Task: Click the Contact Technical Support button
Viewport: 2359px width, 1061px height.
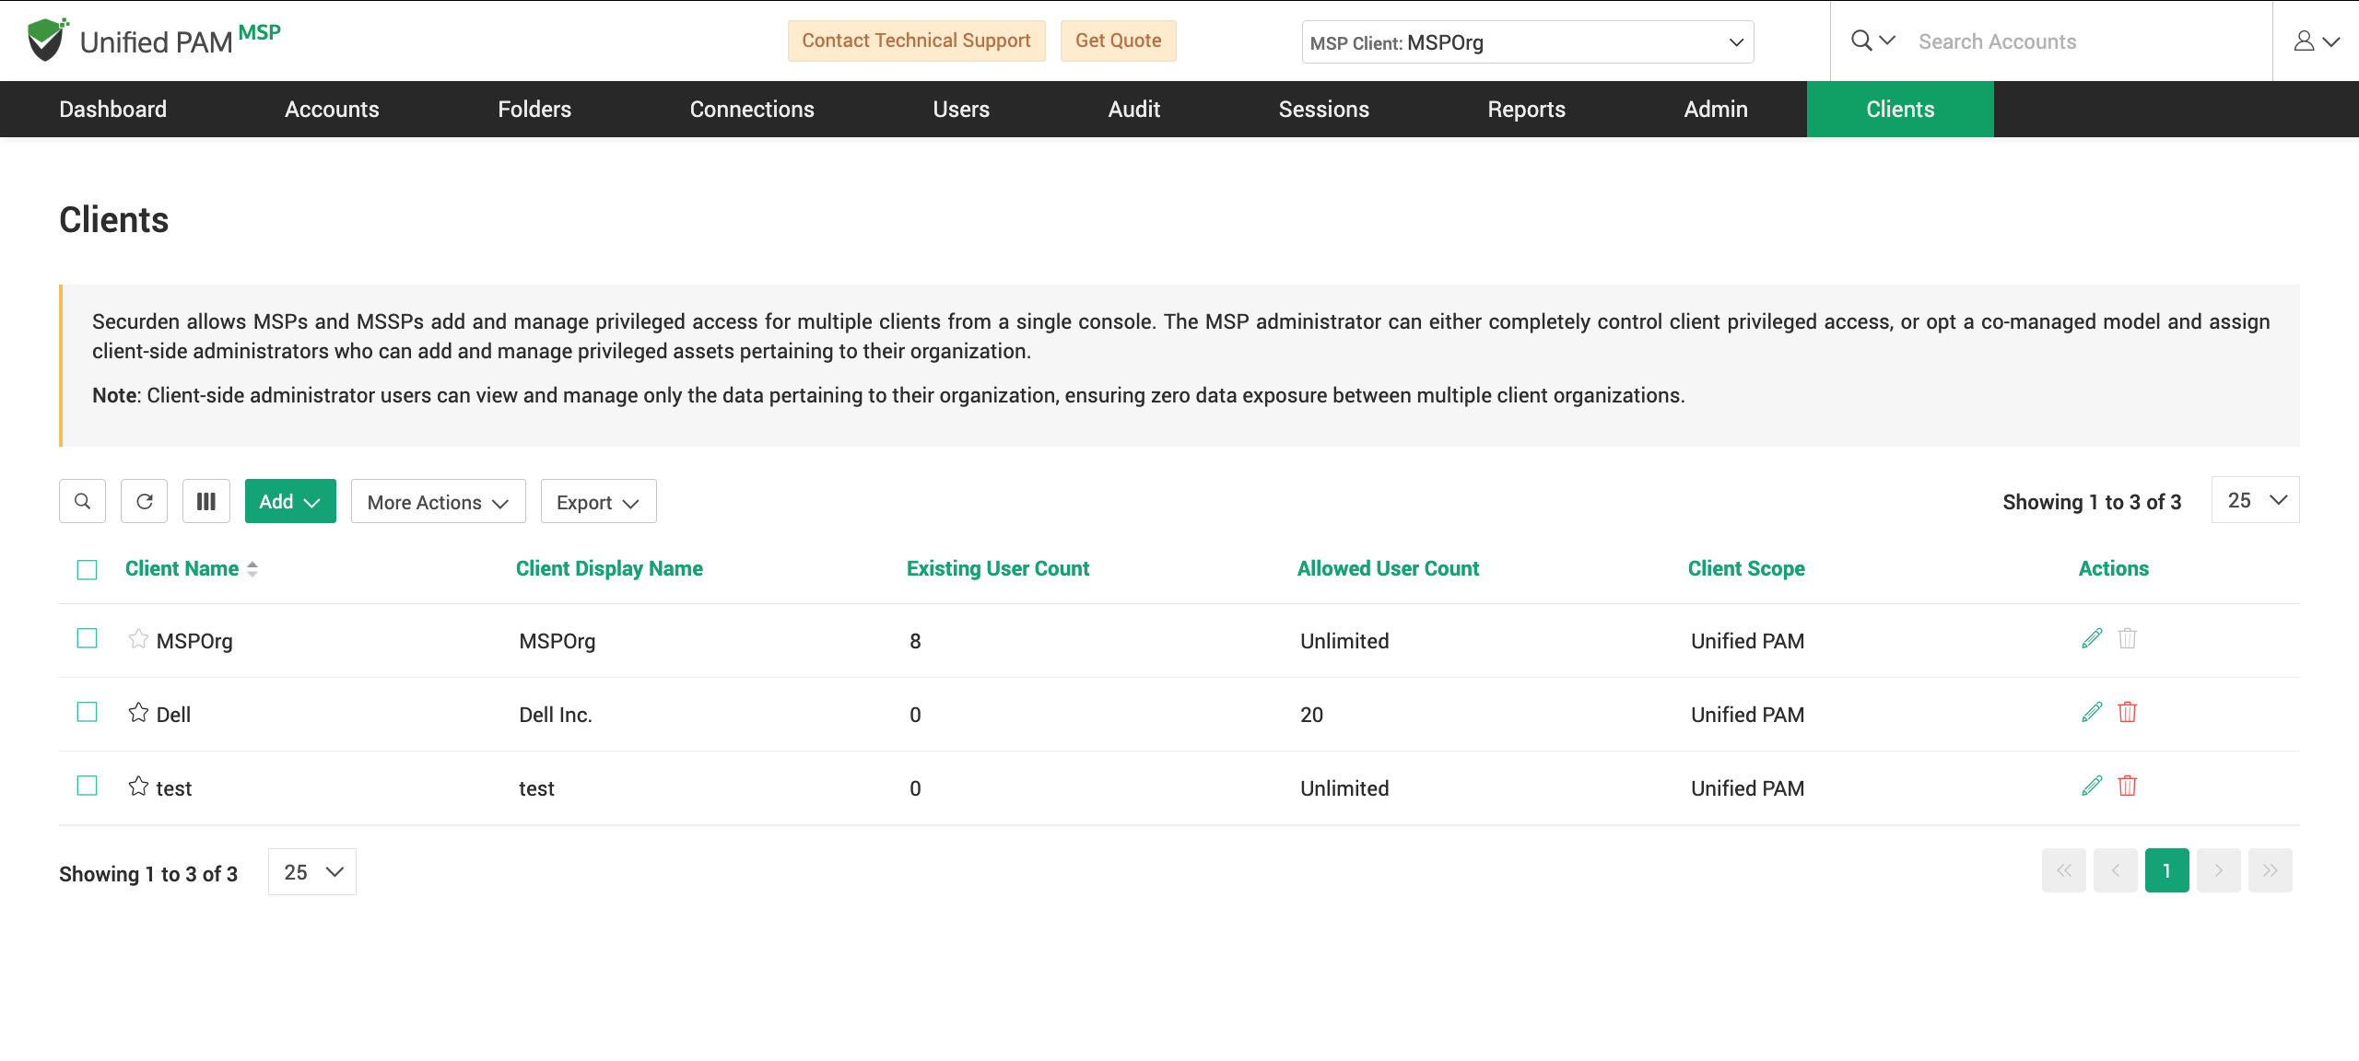Action: point(916,41)
